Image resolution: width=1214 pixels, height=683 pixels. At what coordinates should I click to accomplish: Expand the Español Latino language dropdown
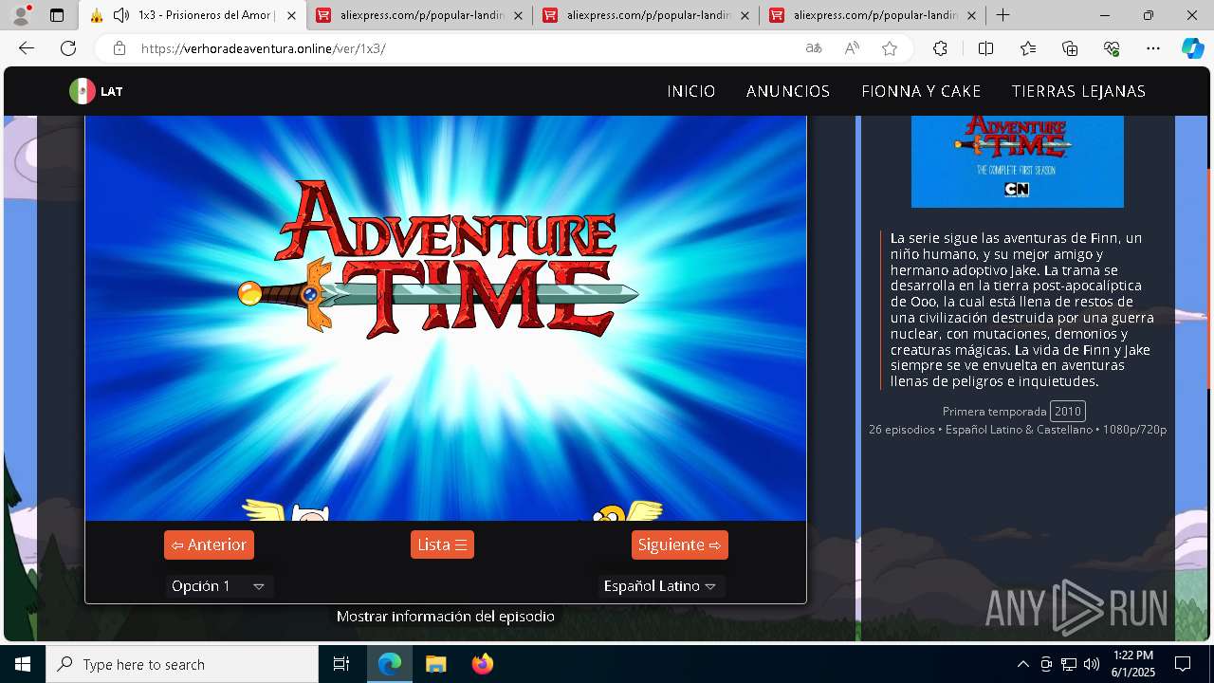point(660,586)
